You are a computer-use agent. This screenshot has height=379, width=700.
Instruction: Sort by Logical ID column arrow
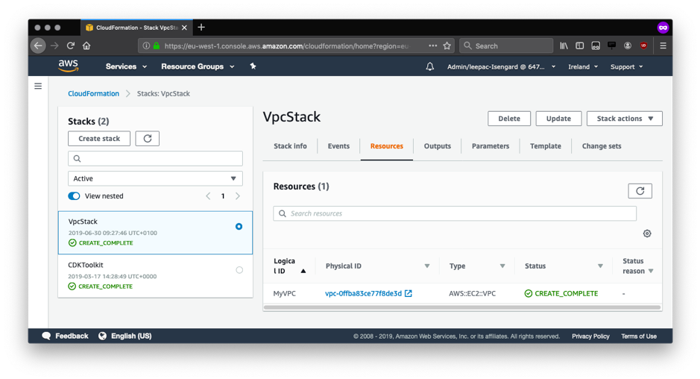303,271
